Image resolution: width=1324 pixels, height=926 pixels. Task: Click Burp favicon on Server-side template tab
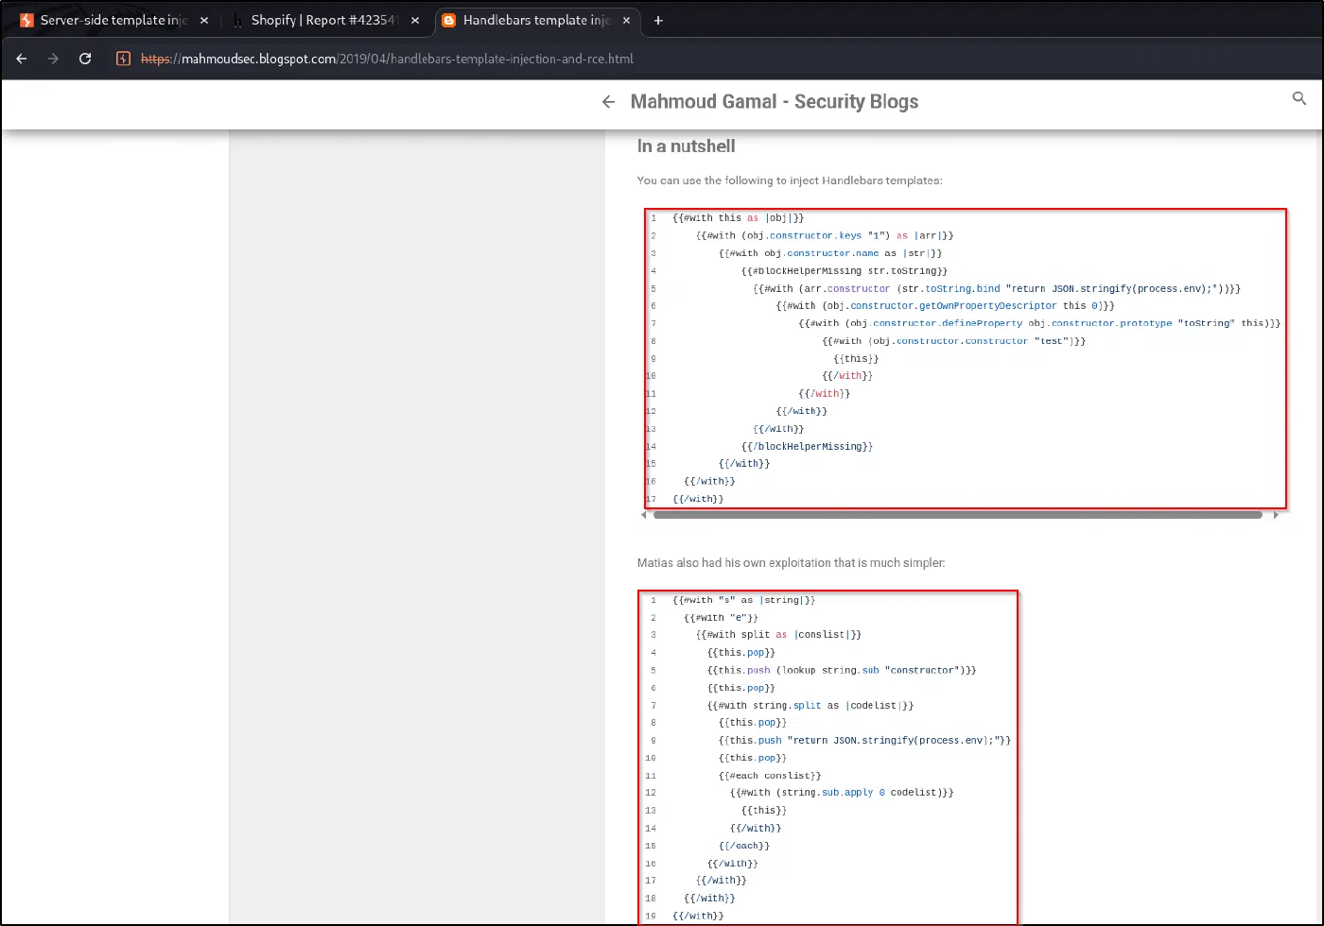[26, 20]
